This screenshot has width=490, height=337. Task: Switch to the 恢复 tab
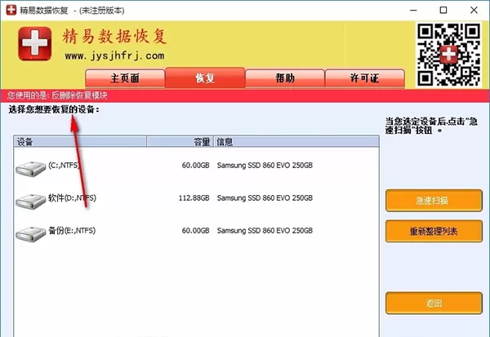[x=205, y=78]
